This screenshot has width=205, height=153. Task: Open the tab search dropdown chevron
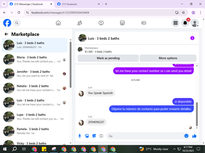[x=4, y=4]
